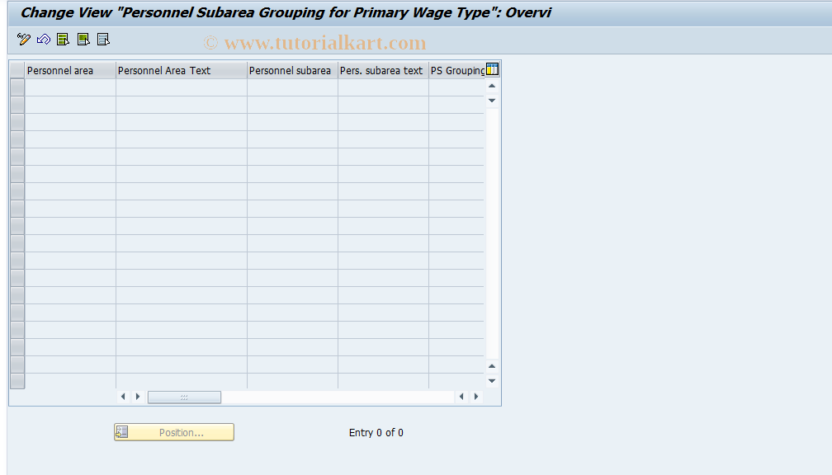Click the horizontal scrollbar thumb
The height and width of the screenshot is (475, 832).
tap(184, 397)
